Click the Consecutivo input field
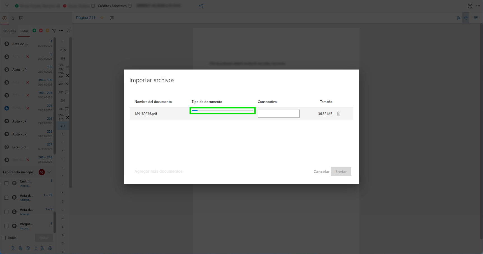Image resolution: width=483 pixels, height=254 pixels. pyautogui.click(x=278, y=114)
